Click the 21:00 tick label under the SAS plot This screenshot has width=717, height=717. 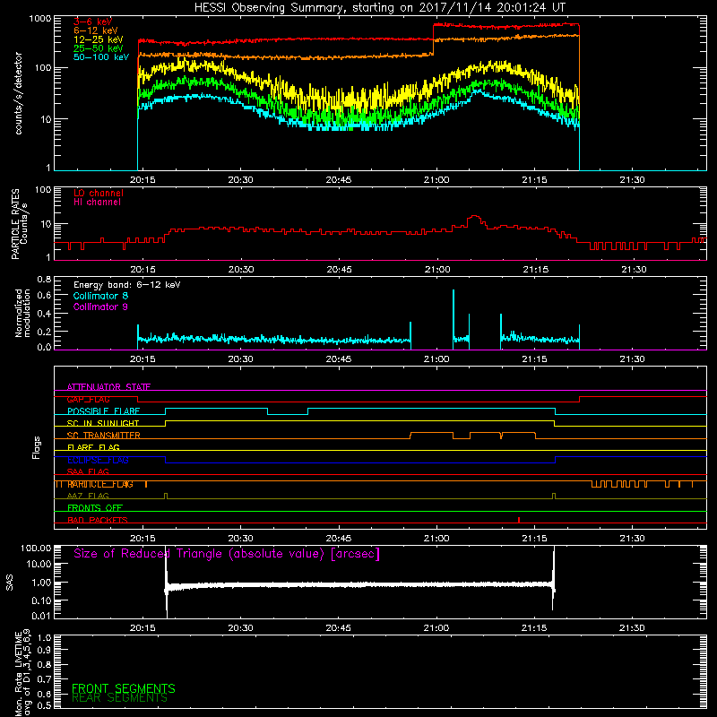(436, 628)
